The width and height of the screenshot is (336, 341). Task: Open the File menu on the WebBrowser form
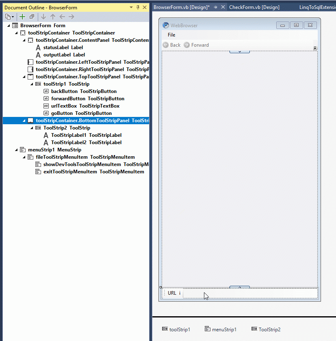click(x=171, y=35)
